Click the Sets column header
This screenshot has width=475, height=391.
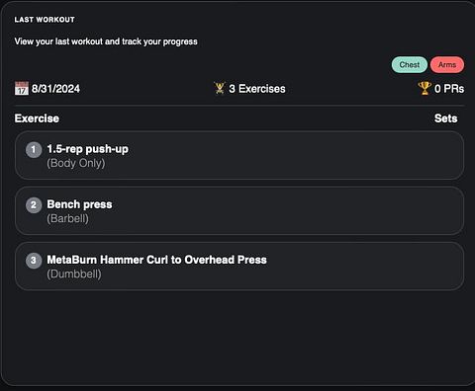pyautogui.click(x=445, y=118)
